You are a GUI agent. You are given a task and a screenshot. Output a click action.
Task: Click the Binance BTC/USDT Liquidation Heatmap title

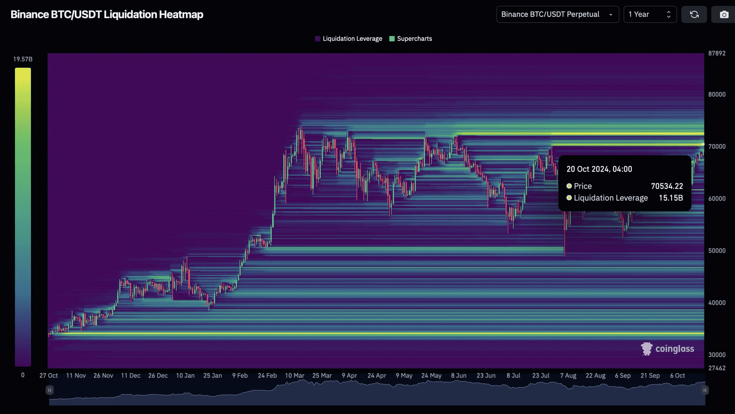(x=107, y=14)
